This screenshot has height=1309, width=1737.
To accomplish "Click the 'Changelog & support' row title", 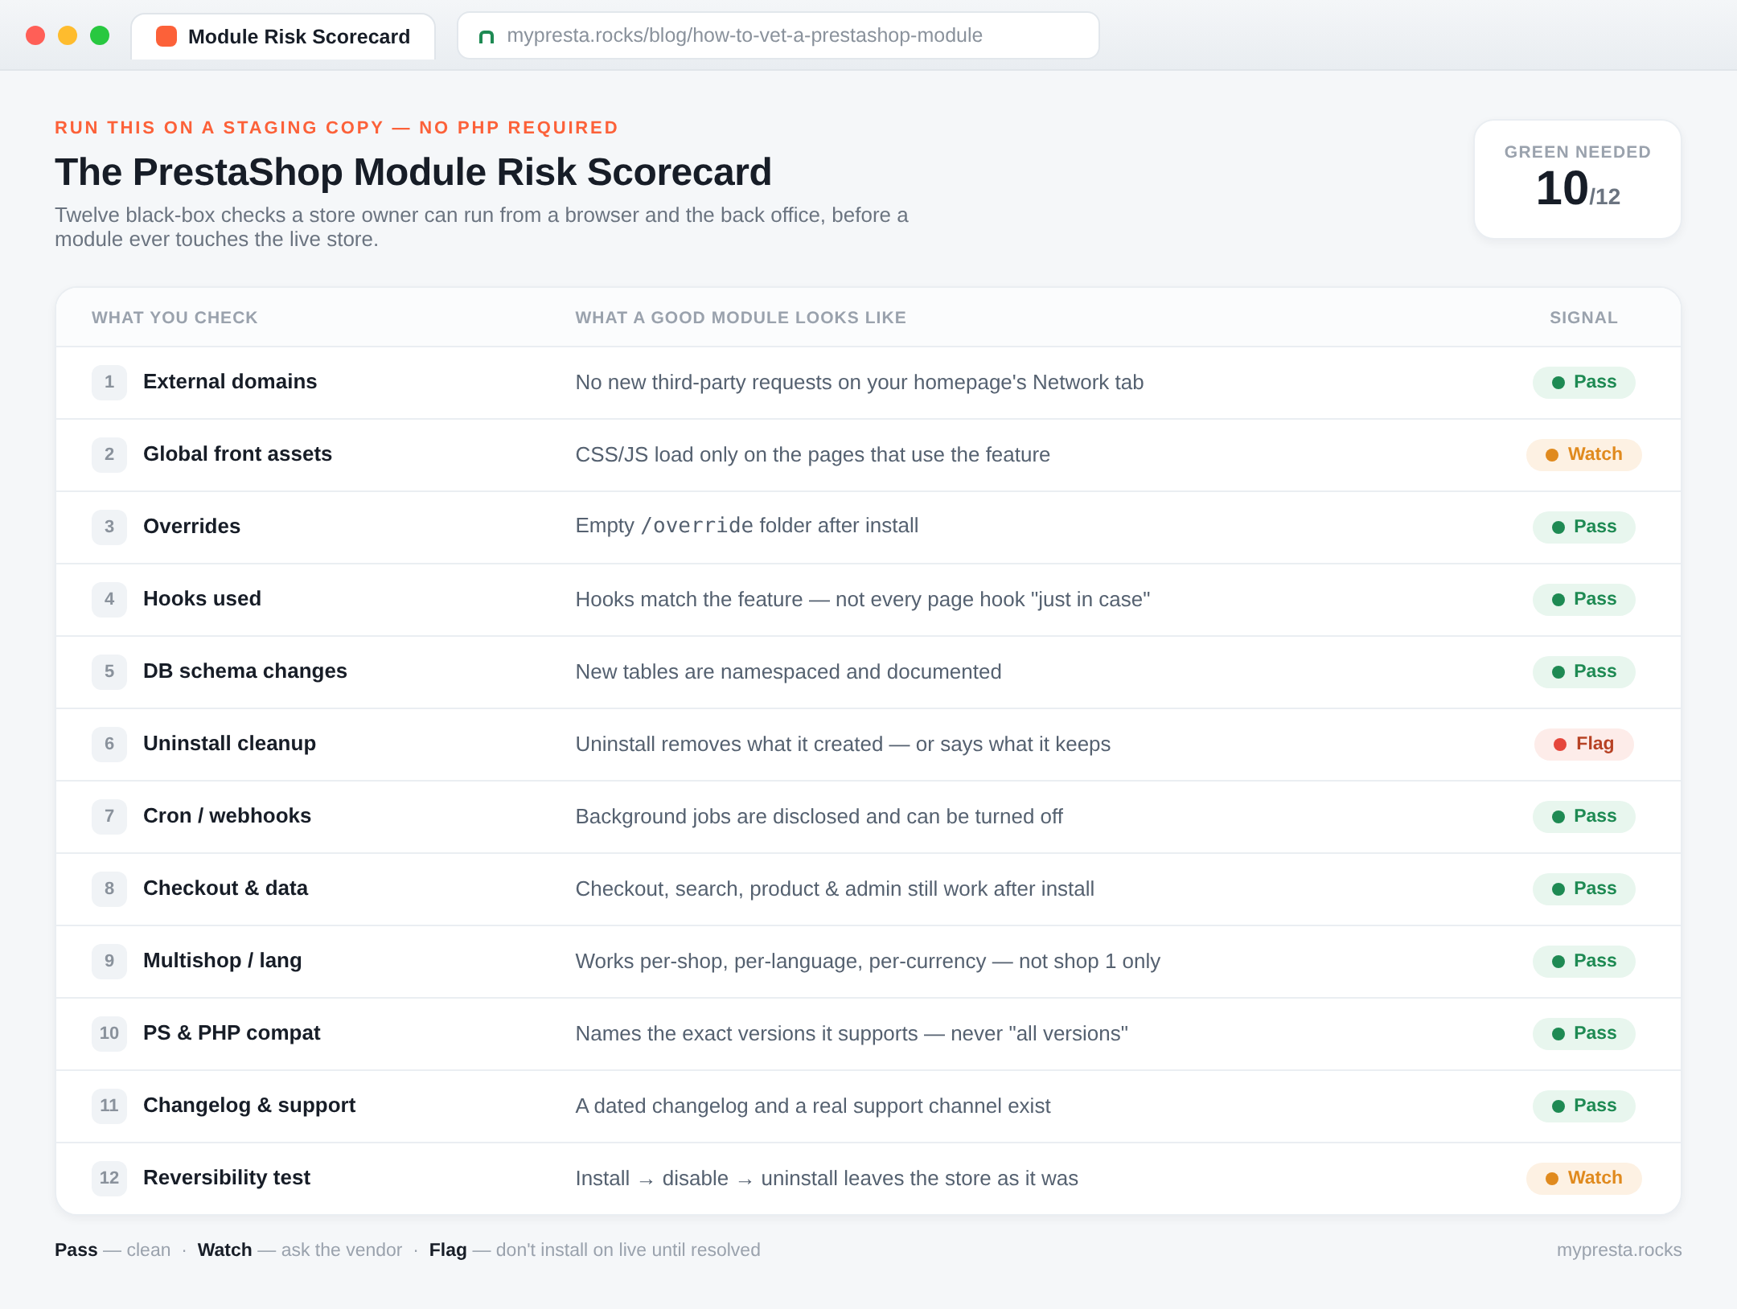I will [x=249, y=1105].
